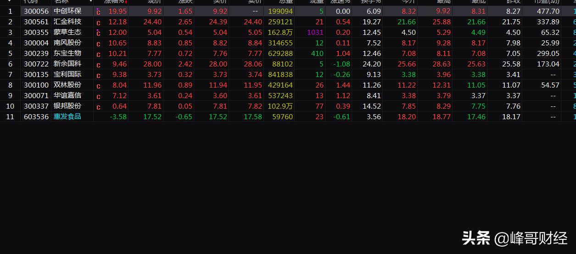Click the C marker icon beside 东宝生物
Screen dimensions: 576x254
[98, 54]
